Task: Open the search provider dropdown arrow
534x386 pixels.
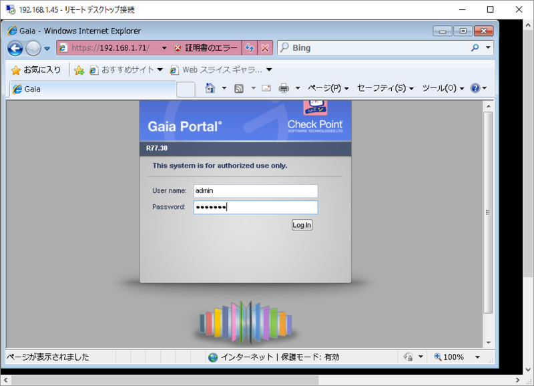Action: tap(488, 47)
